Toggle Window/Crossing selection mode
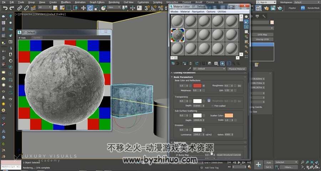 (x=75, y=8)
